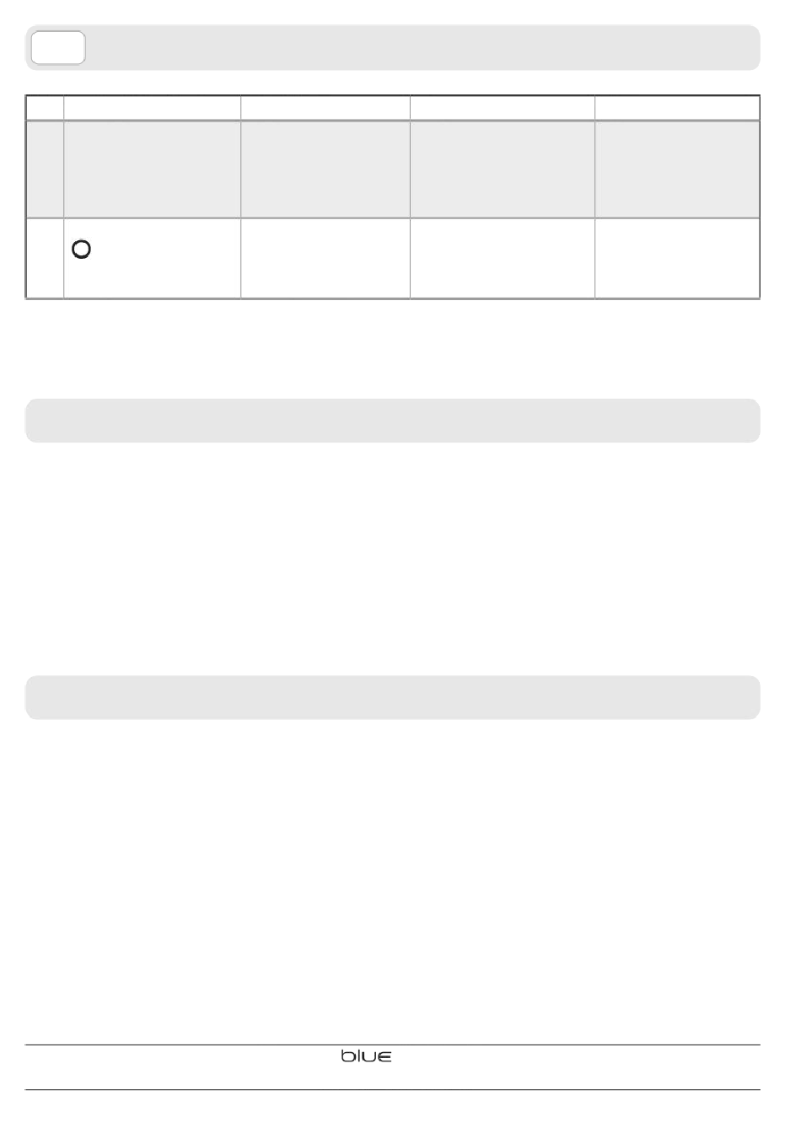Screen dimensions: 801x1144
Task: Select shaded row's third column cell
Action: pyautogui.click(x=325, y=169)
